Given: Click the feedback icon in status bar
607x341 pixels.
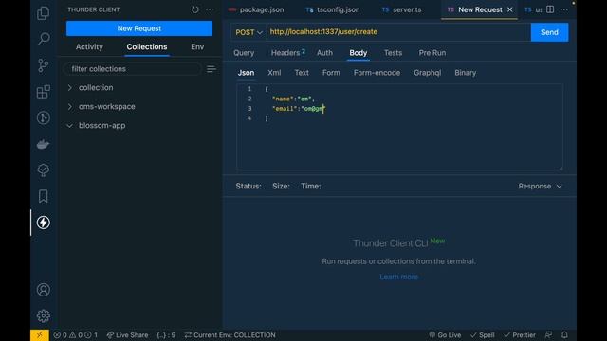Looking at the screenshot, I should tap(548, 334).
